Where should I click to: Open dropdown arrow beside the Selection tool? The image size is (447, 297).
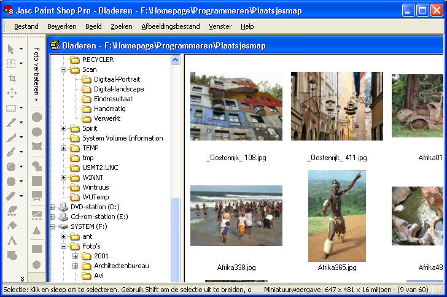21,108
